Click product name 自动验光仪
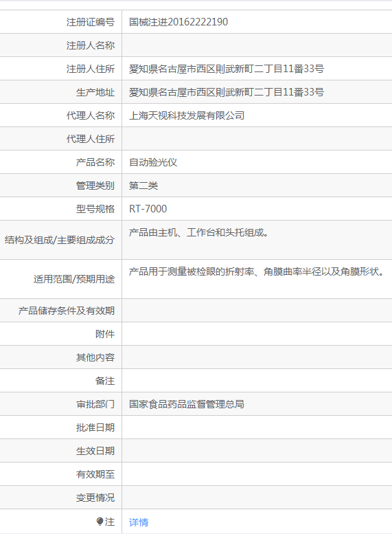 153,162
